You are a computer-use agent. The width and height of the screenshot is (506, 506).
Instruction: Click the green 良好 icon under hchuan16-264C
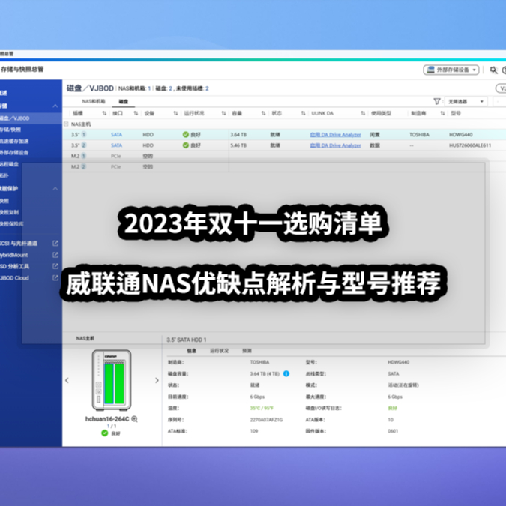click(104, 433)
